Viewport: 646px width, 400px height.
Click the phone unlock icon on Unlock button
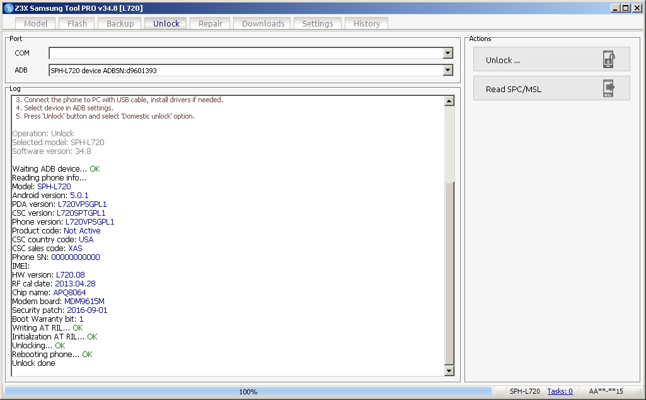[x=609, y=59]
